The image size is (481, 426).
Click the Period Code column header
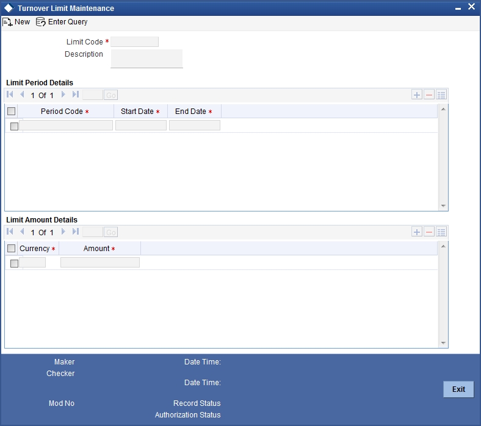[x=65, y=111]
